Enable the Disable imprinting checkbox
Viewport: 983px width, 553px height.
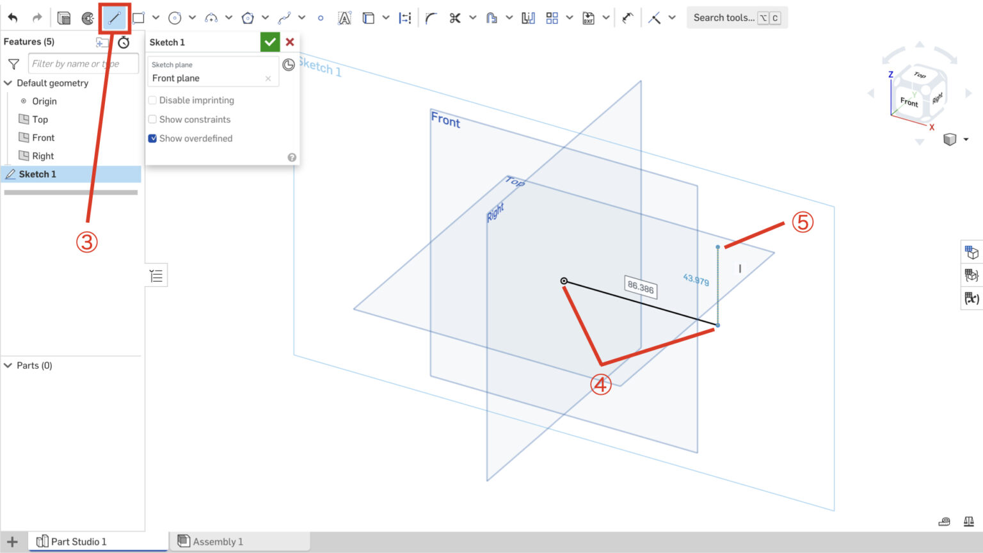click(x=152, y=100)
